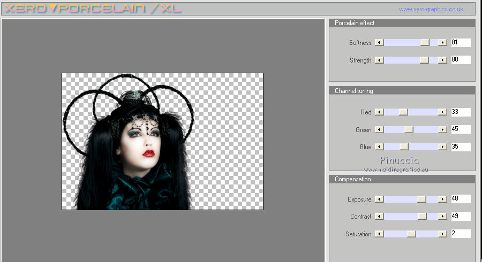Decrease Contrast with its left arrow
The image size is (482, 262).
pos(379,217)
